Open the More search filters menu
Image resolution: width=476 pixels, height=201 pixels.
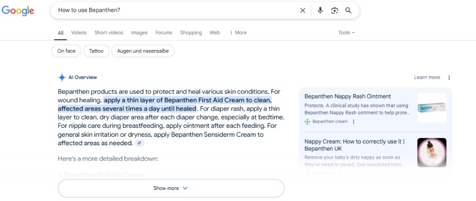coord(238,33)
